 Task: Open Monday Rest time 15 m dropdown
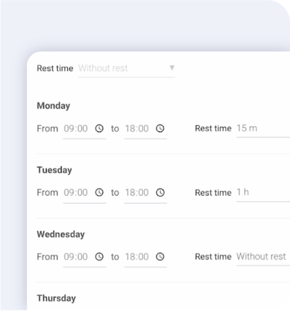coord(263,129)
